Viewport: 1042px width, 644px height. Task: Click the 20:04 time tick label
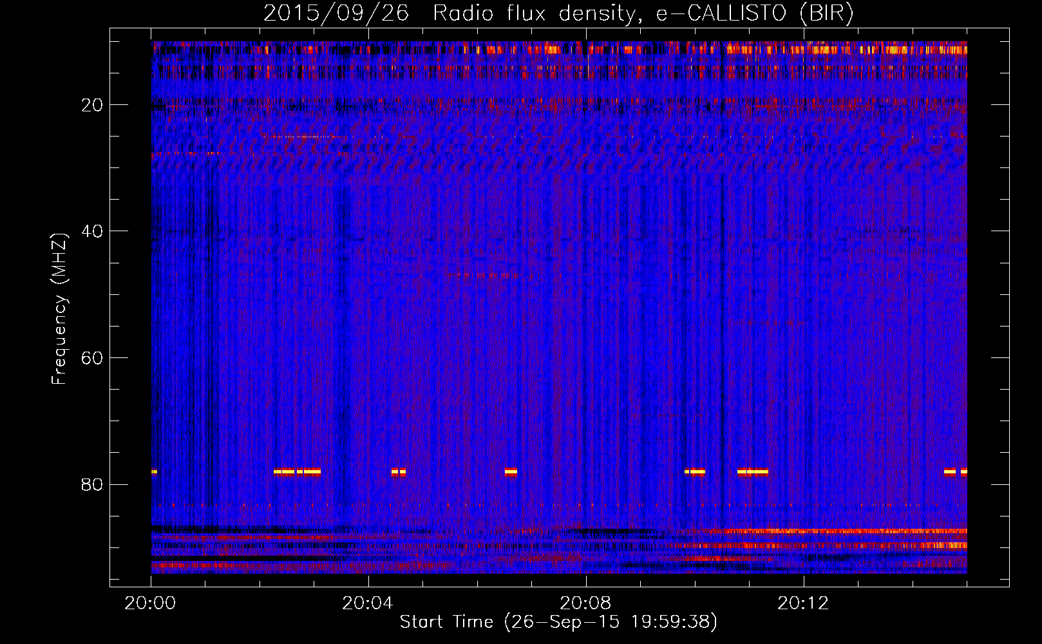coord(368,603)
